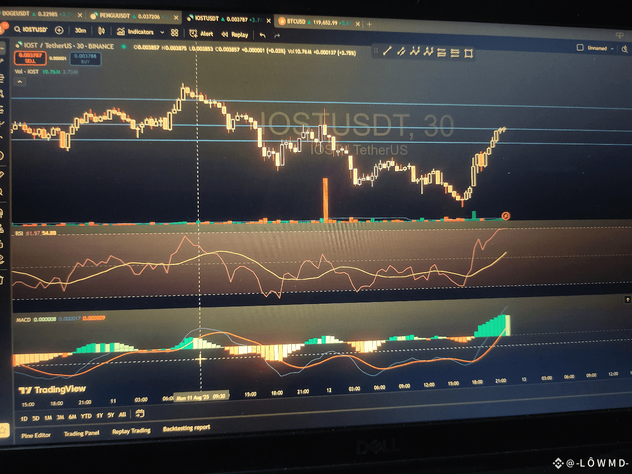Click the TradingView logo on chart
The height and width of the screenshot is (474, 632).
[x=52, y=389]
